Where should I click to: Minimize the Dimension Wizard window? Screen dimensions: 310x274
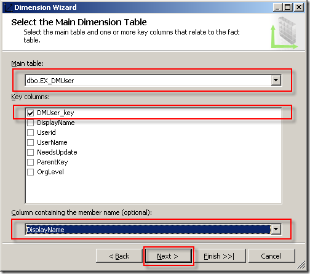277,7
